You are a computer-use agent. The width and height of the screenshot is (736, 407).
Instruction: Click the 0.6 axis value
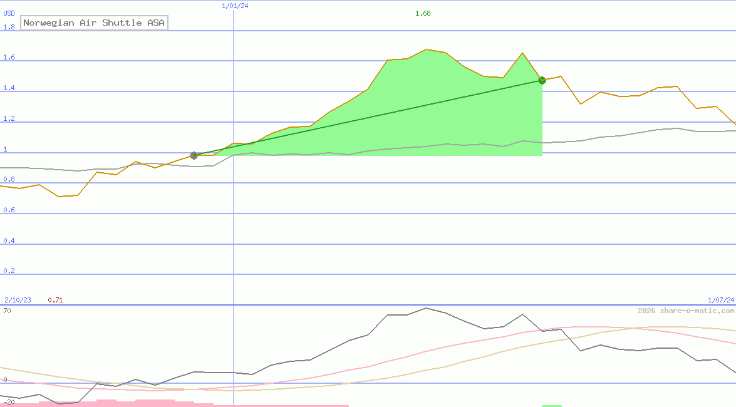9,210
